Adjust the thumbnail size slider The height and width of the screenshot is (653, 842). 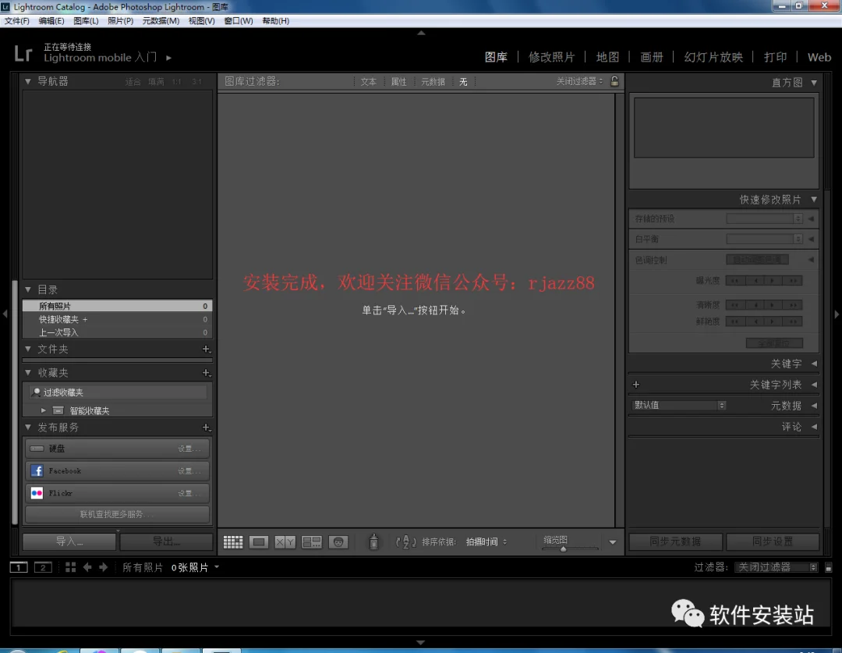click(564, 548)
